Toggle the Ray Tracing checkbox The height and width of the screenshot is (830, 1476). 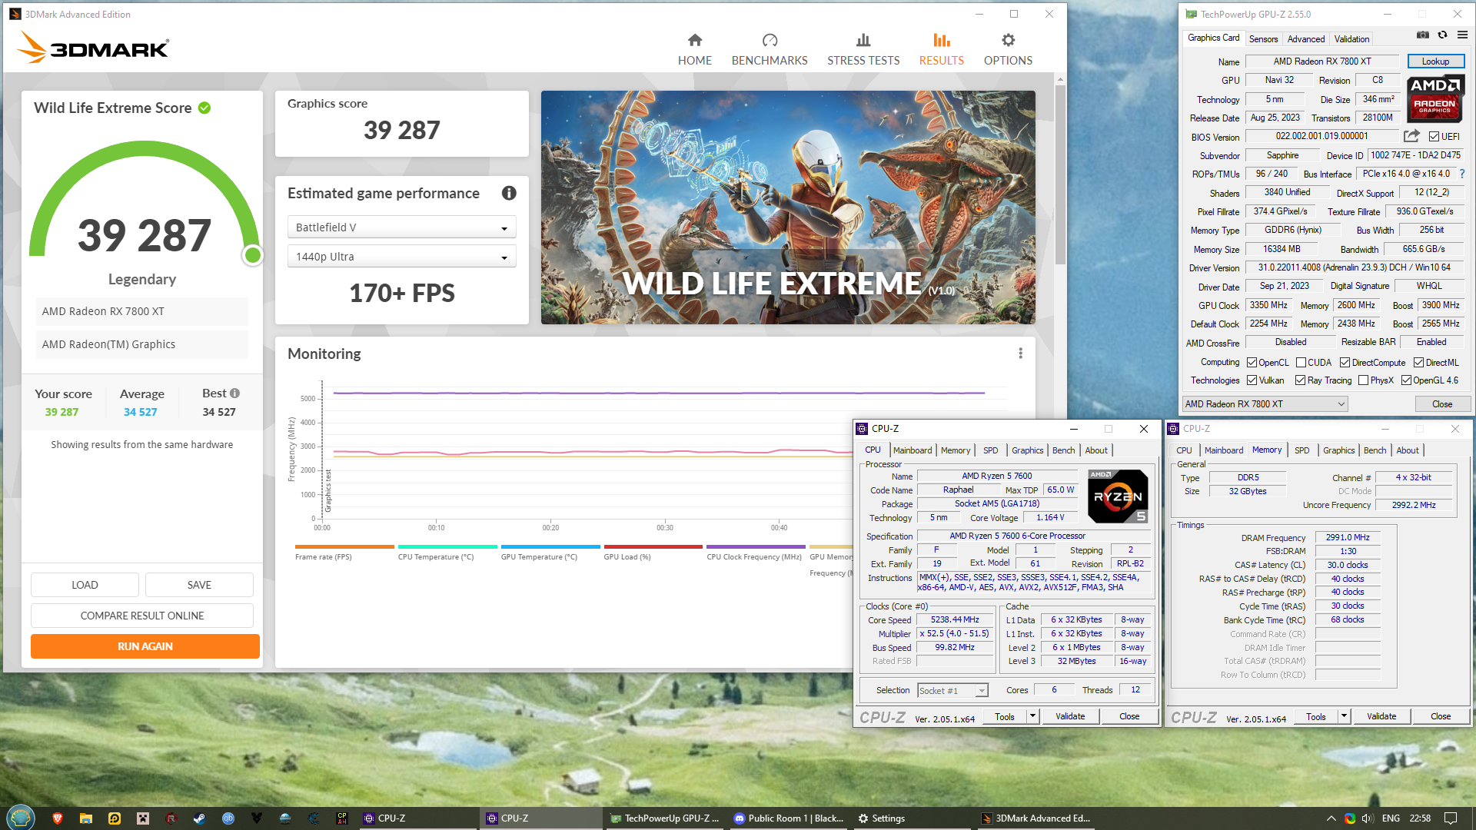pyautogui.click(x=1300, y=380)
